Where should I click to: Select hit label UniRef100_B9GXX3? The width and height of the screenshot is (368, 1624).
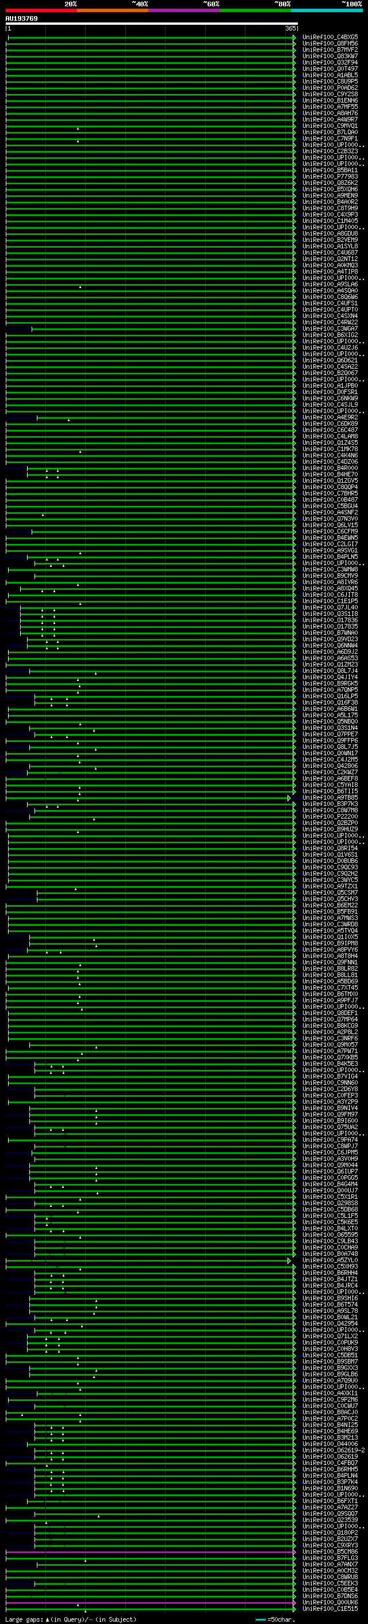pos(330,1368)
